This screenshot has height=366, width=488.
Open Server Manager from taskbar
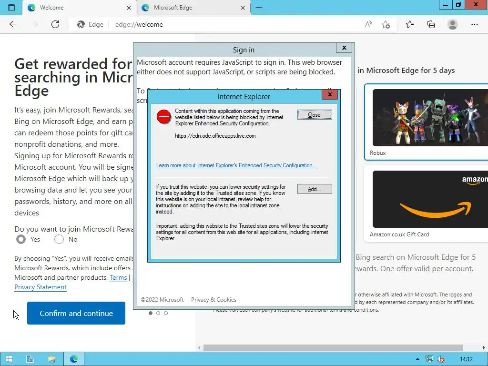click(x=30, y=359)
